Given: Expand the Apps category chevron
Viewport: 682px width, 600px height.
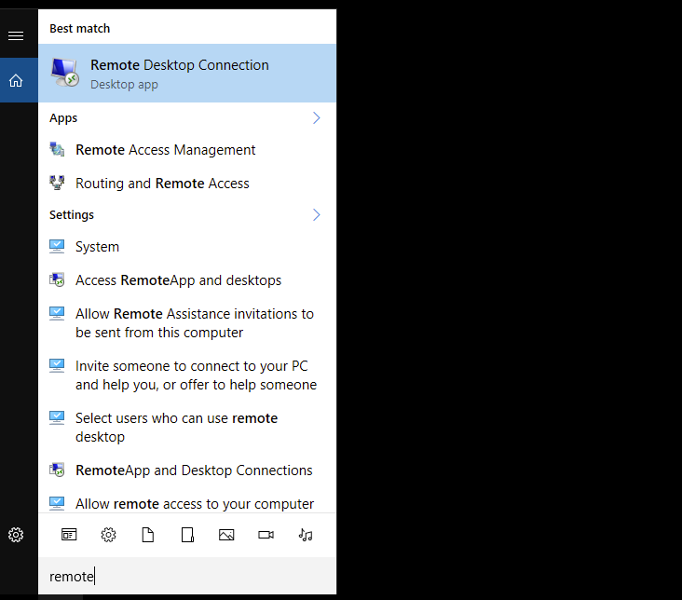Looking at the screenshot, I should (316, 118).
